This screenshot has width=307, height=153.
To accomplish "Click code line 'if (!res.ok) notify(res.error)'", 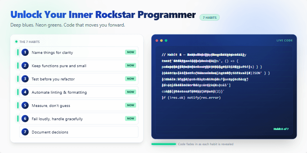I will [191, 98].
